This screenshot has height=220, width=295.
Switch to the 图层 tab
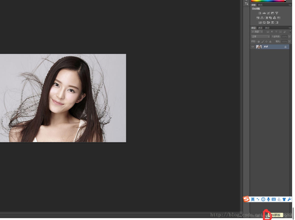(x=254, y=28)
